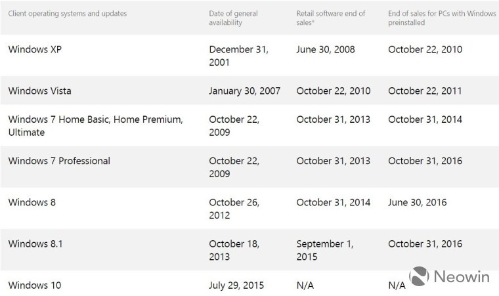Select October 22, 2011 preinstalled end date
This screenshot has width=499, height=296.
click(x=425, y=91)
